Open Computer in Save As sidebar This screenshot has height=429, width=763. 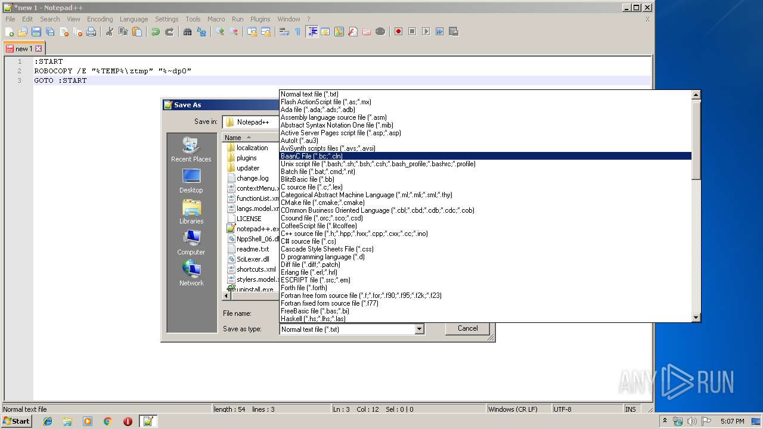(191, 243)
